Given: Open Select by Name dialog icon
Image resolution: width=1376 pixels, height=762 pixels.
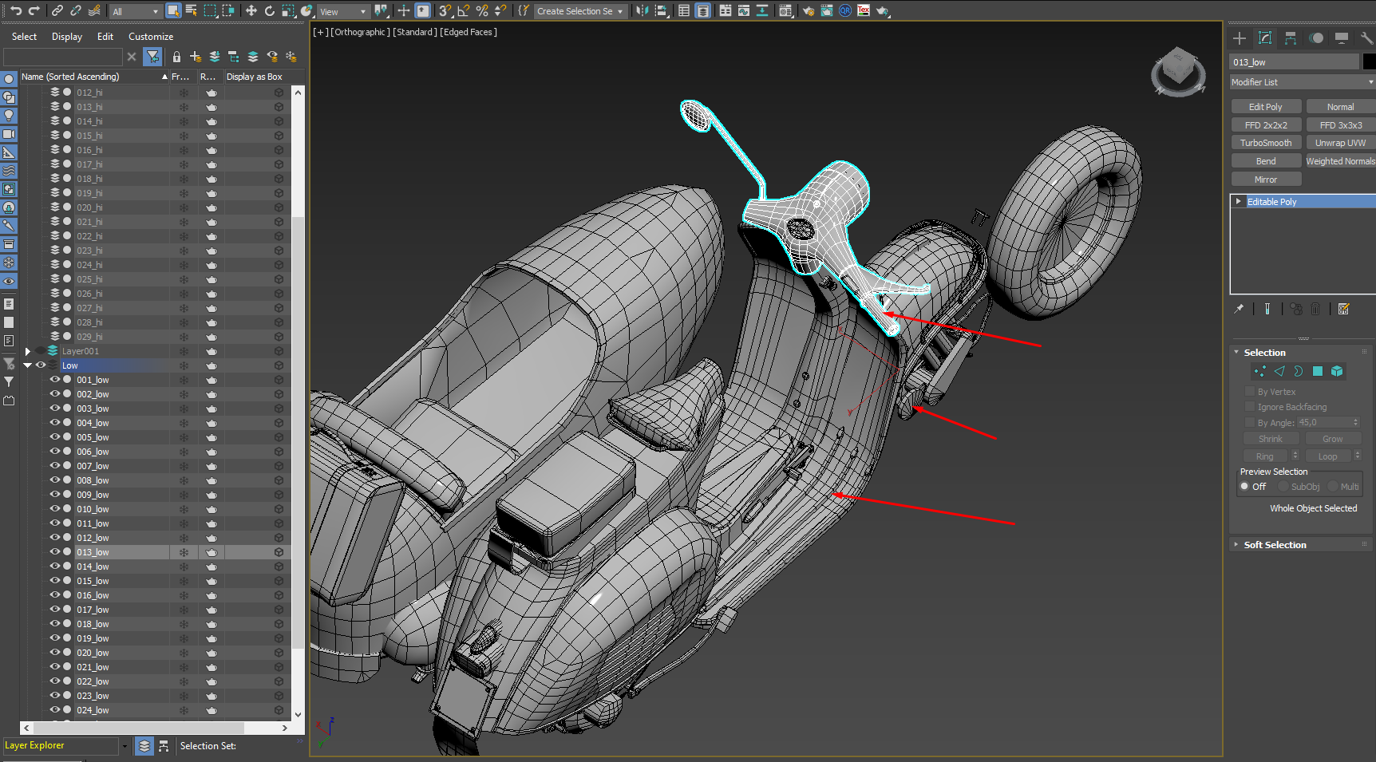Looking at the screenshot, I should tap(191, 10).
